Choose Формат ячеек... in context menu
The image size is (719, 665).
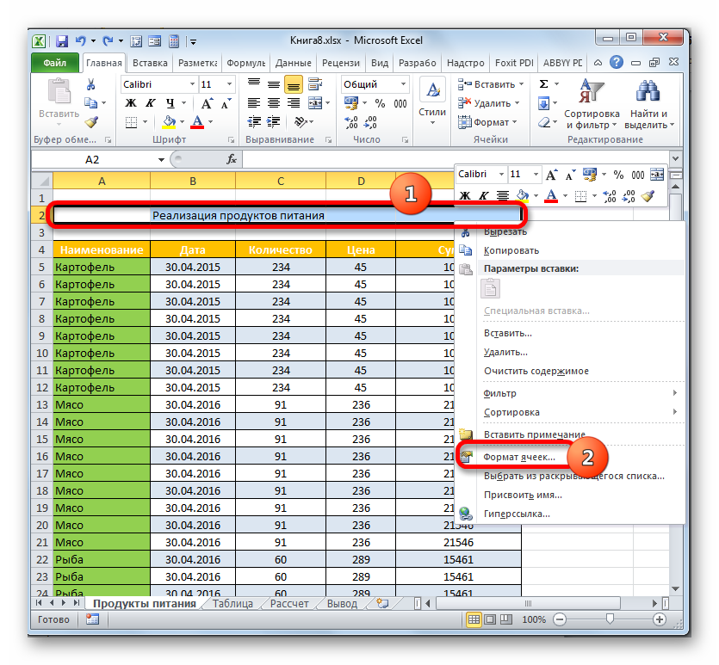pyautogui.click(x=519, y=457)
